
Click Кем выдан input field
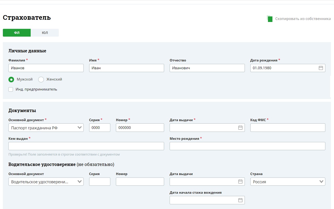(86, 146)
